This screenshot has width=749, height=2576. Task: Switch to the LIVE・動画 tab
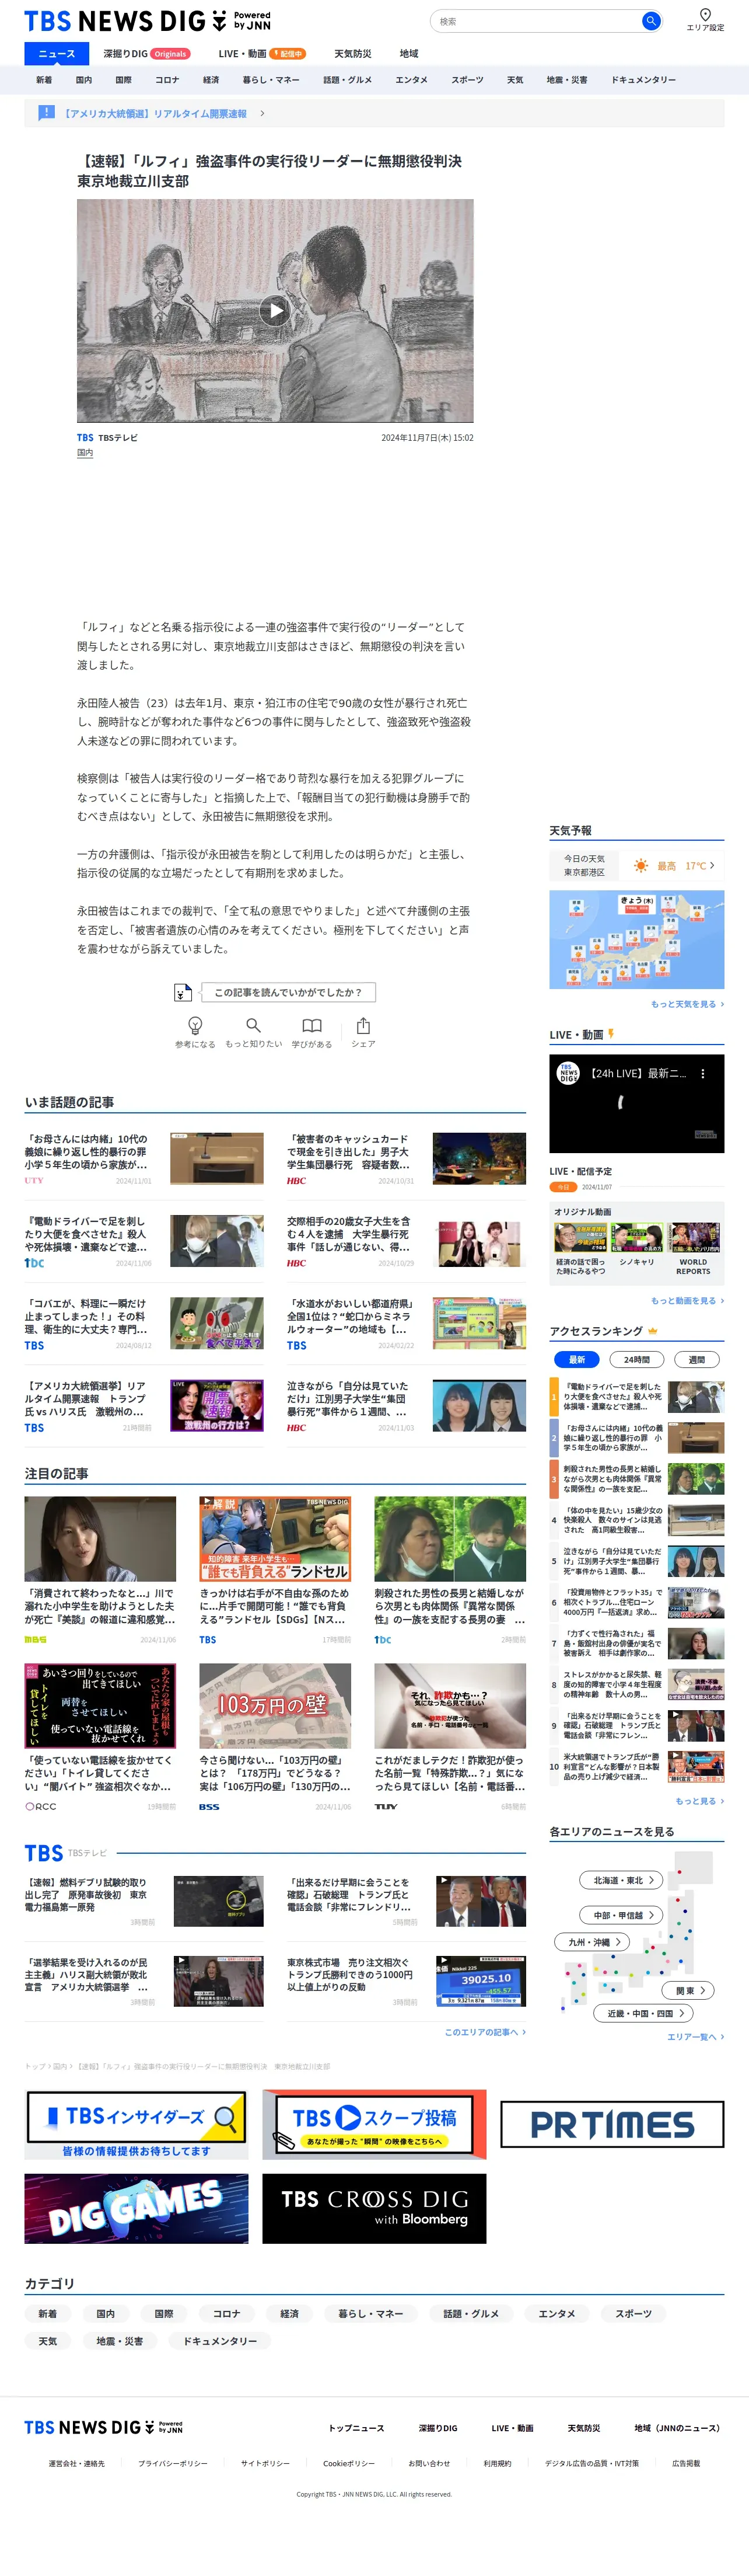pyautogui.click(x=262, y=54)
